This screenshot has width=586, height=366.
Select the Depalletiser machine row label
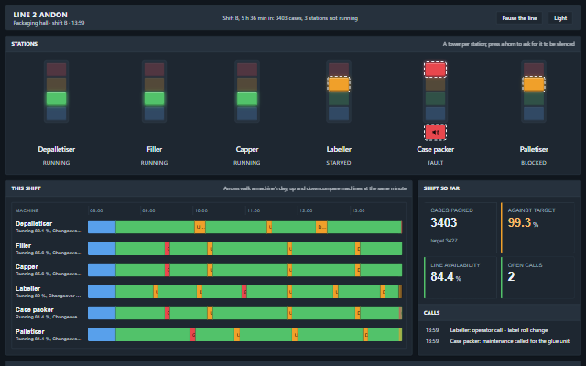49,227
